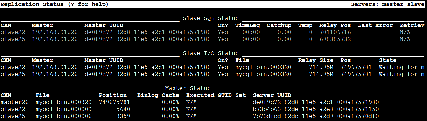Click the Slave I/O Status section heading
The image size is (427, 121).
pos(210,53)
